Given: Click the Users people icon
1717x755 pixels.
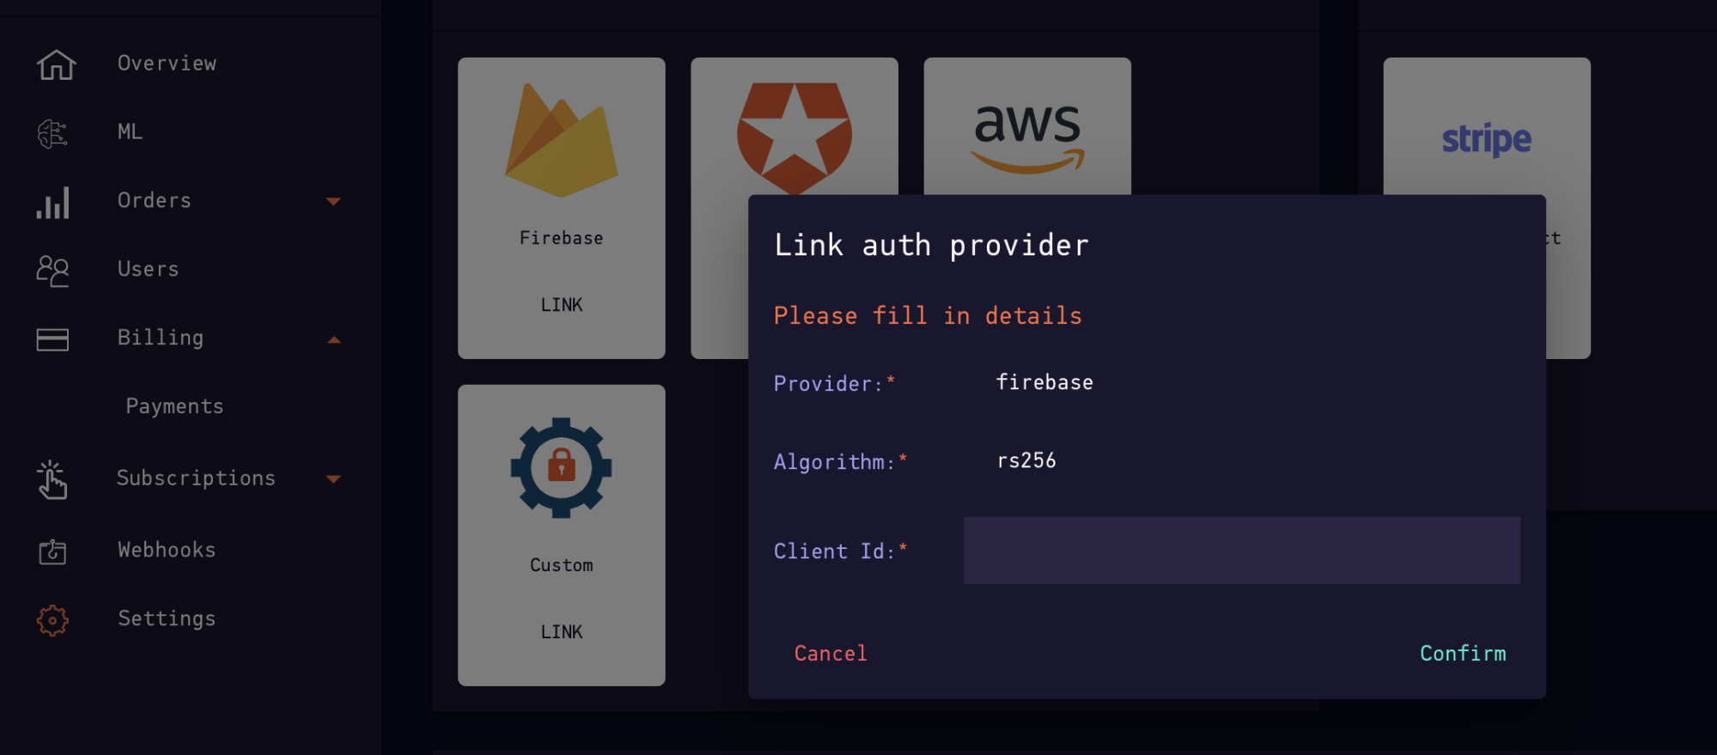Looking at the screenshot, I should coord(52,271).
